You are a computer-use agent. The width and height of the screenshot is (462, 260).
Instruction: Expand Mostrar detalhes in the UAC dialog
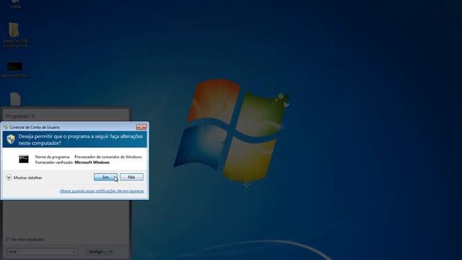coord(24,178)
